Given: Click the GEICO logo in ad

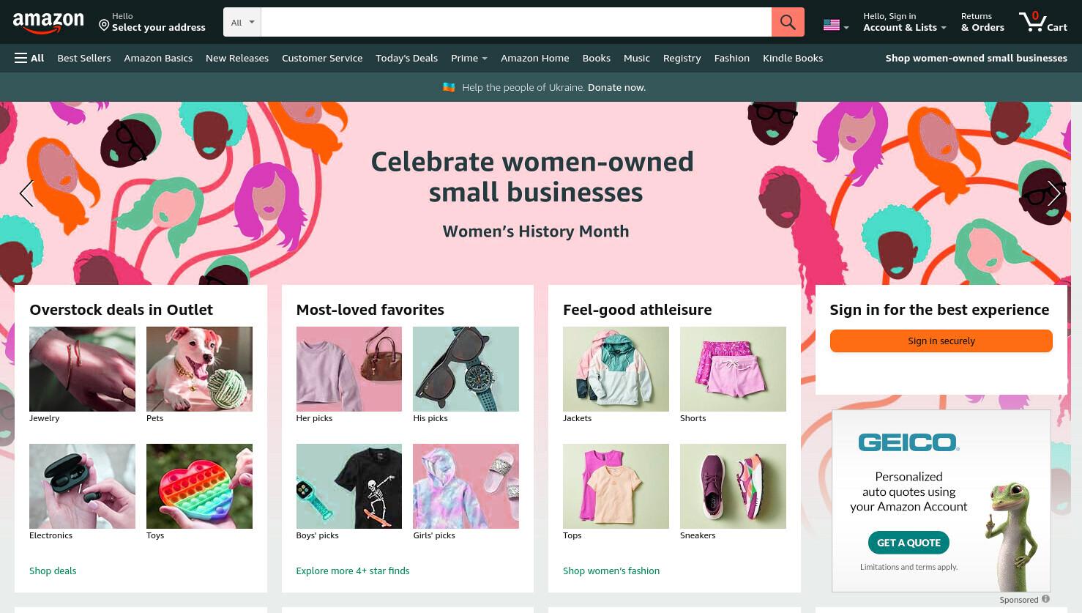Looking at the screenshot, I should pyautogui.click(x=908, y=442).
